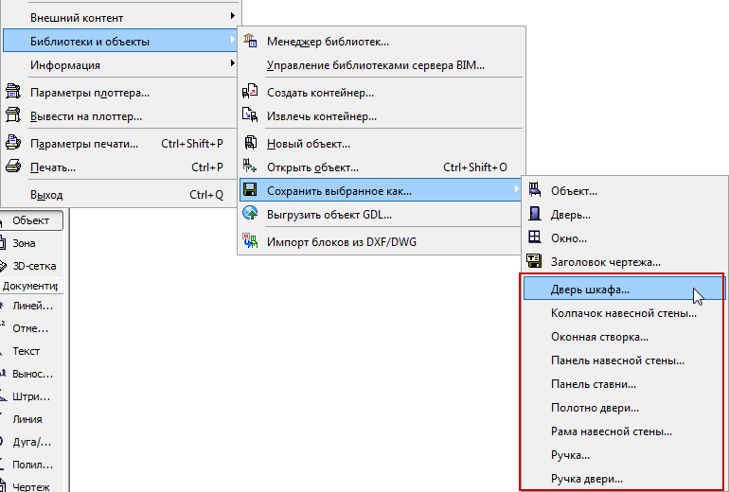Click the Extract Container icon (Извлечь контейнер)

pyautogui.click(x=250, y=115)
